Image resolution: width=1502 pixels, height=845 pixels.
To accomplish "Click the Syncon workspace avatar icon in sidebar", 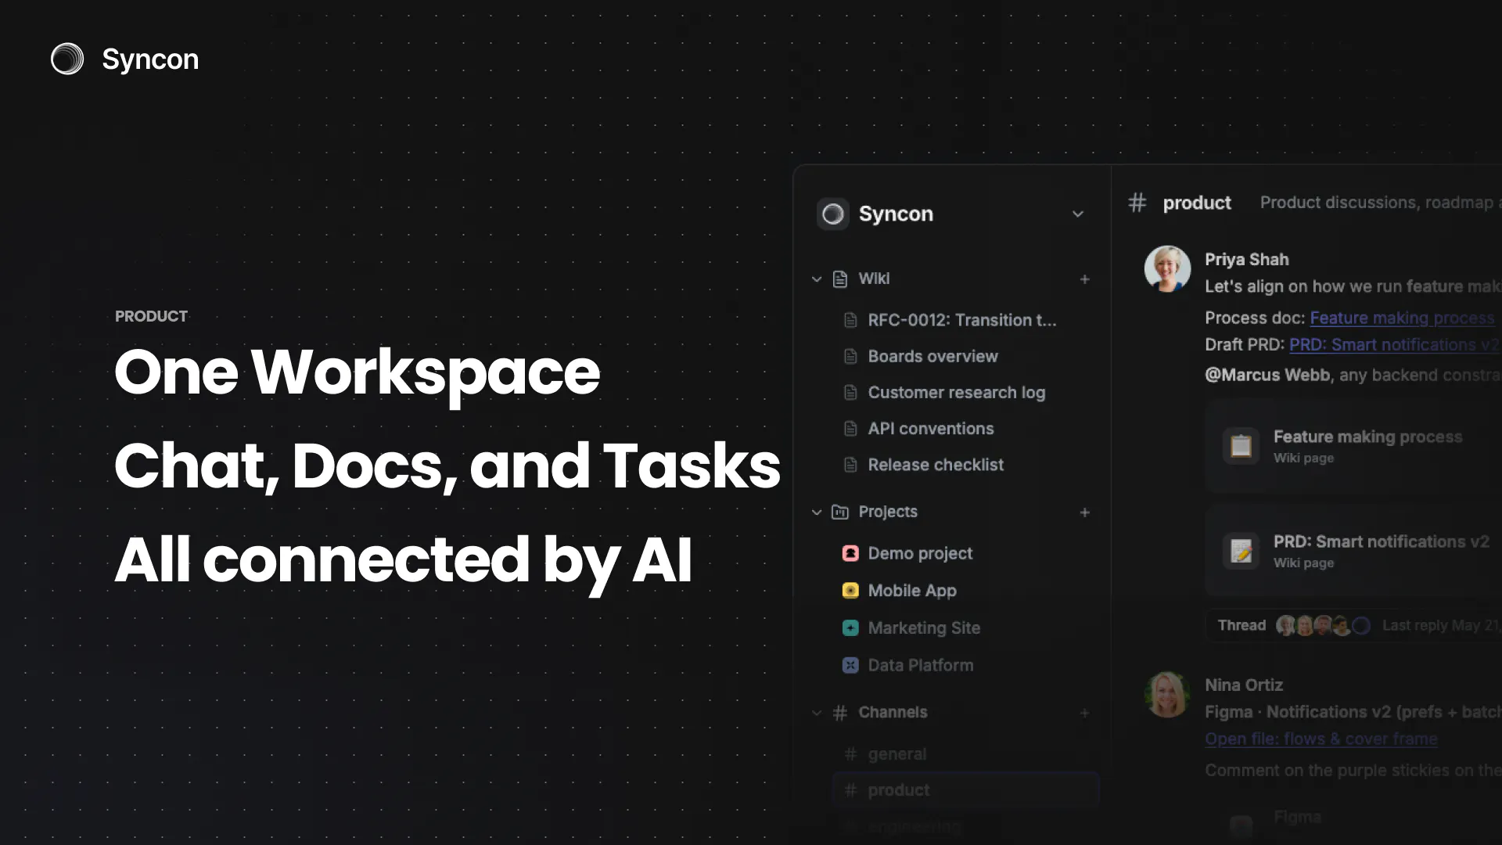I will coord(833,214).
